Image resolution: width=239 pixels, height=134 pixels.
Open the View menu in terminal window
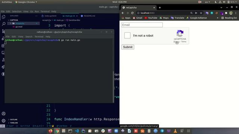[x=21, y=36]
